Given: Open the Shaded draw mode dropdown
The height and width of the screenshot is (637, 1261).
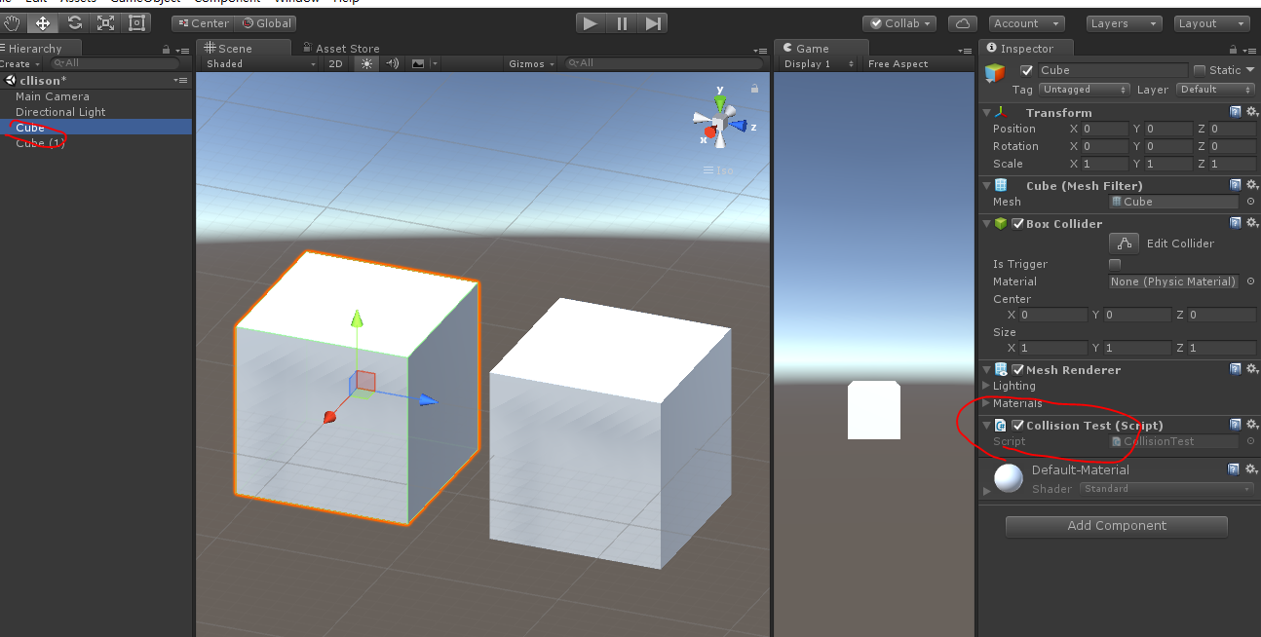Looking at the screenshot, I should coord(258,63).
